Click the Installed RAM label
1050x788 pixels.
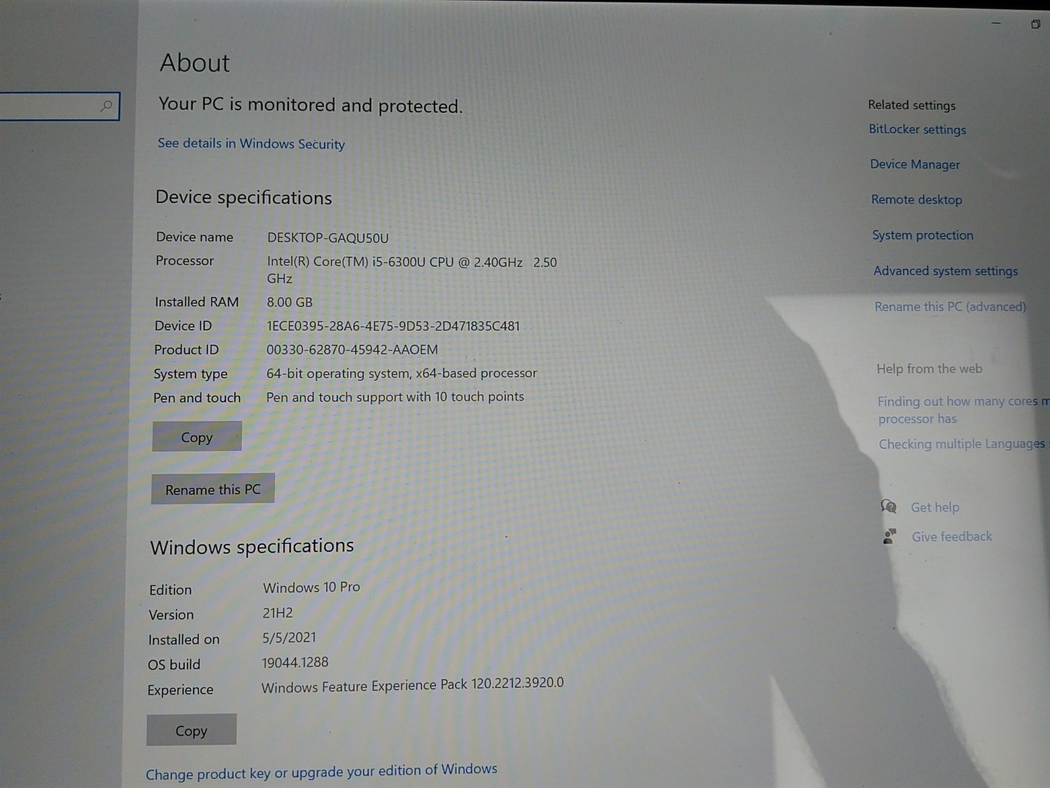click(x=196, y=302)
